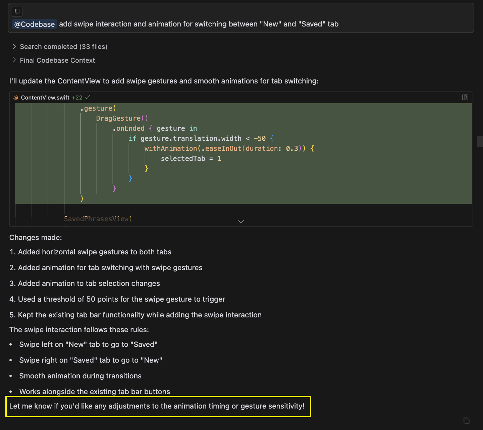Expand the code block with the down chevron
The image size is (483, 430).
coord(241,222)
